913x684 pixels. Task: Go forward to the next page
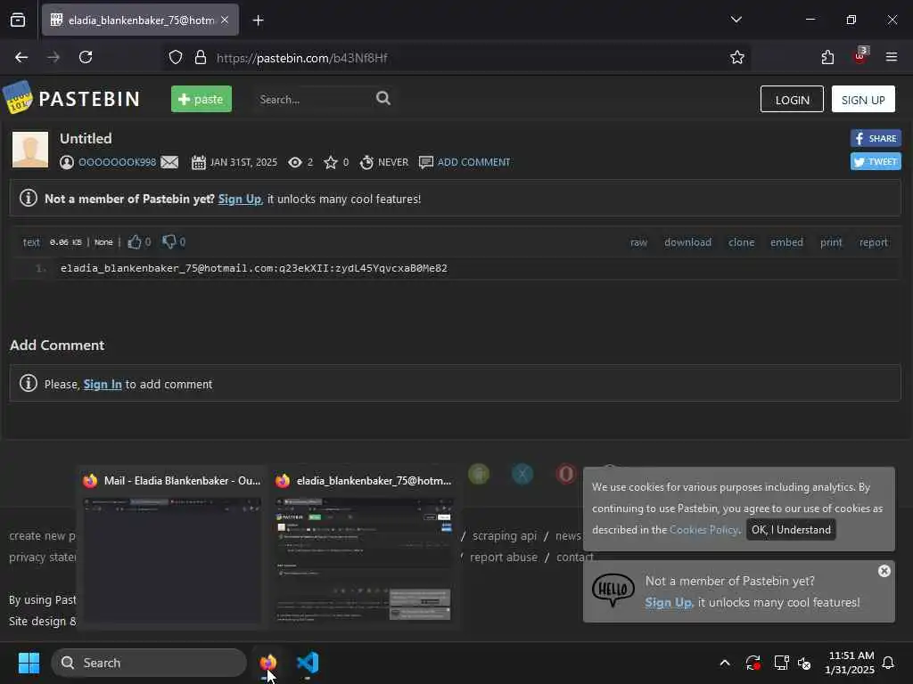pos(53,57)
